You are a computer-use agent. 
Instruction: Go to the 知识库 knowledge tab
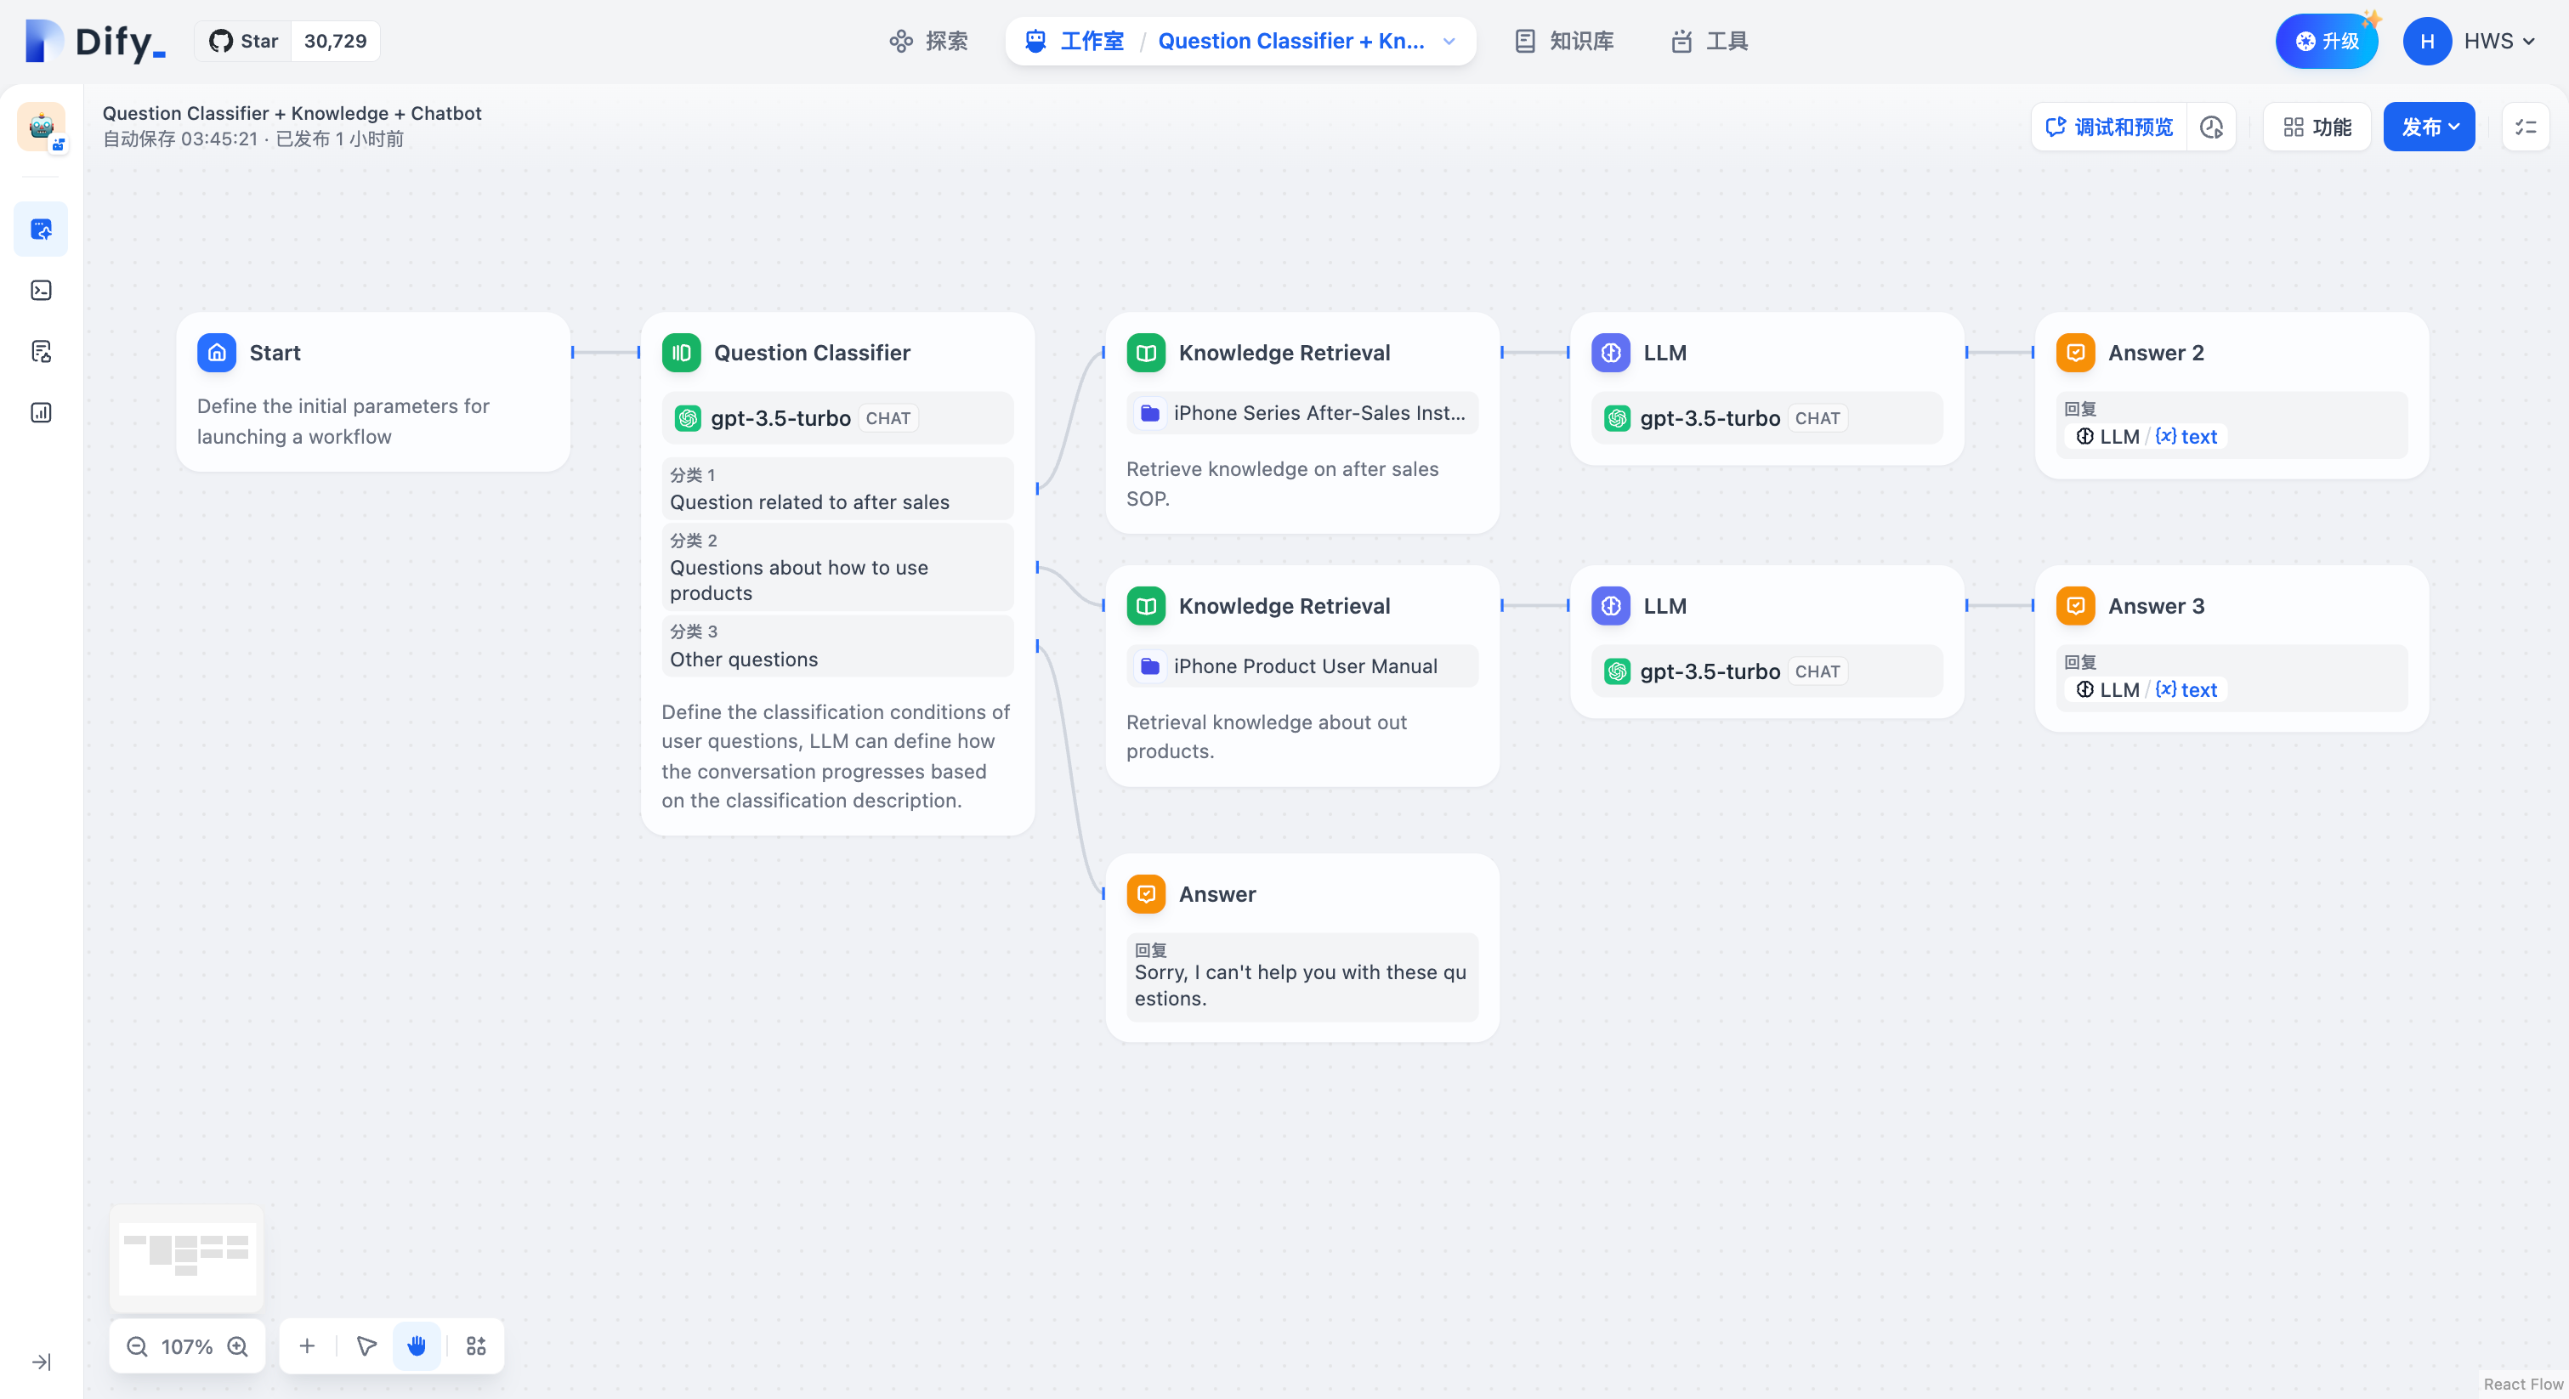(1563, 41)
